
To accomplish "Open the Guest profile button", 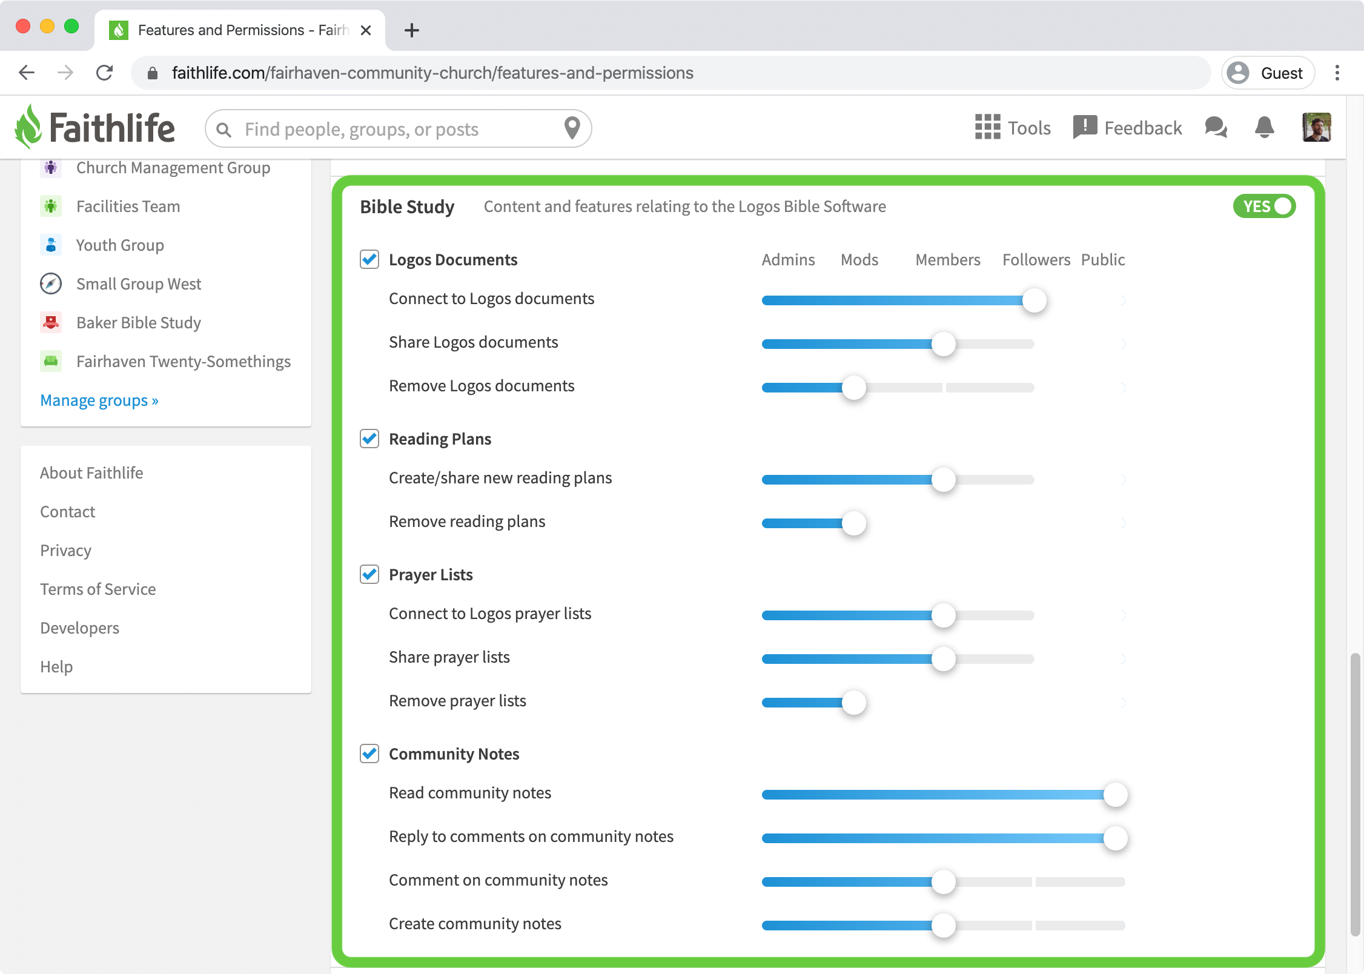I will tap(1268, 73).
